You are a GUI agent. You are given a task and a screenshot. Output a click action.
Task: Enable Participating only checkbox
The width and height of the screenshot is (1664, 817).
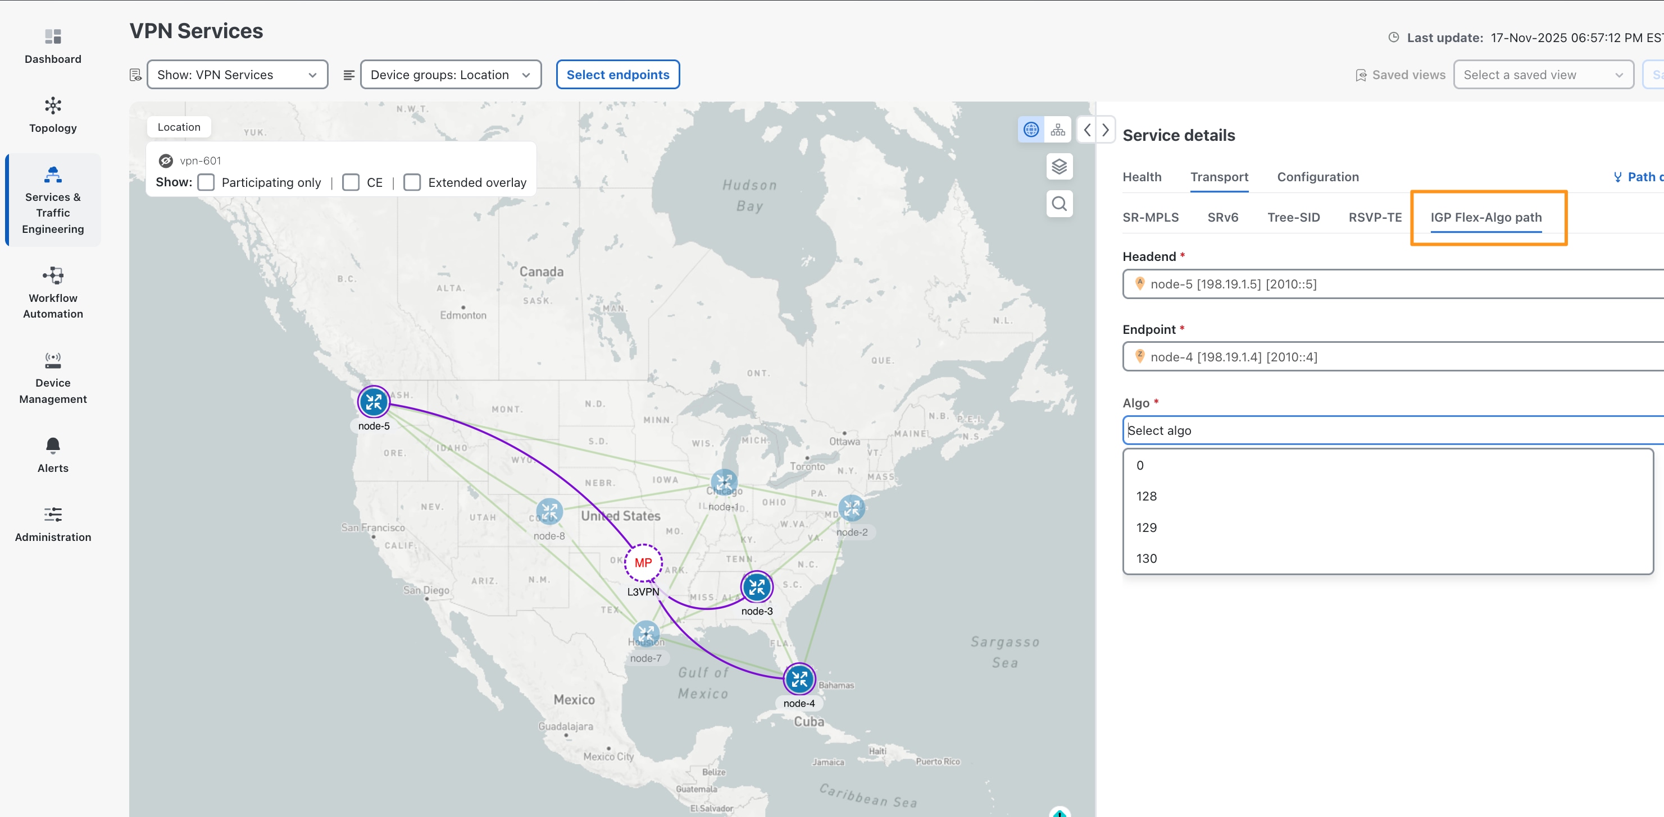[206, 182]
